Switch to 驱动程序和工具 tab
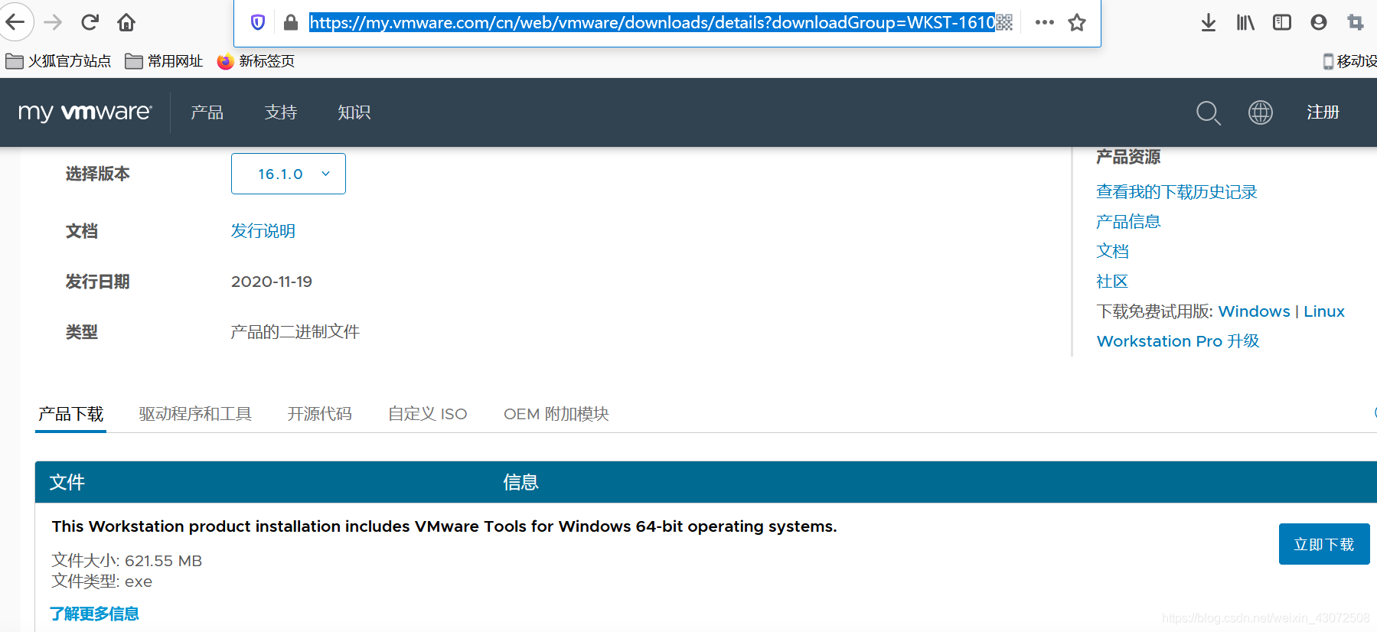1377x632 pixels. point(195,414)
